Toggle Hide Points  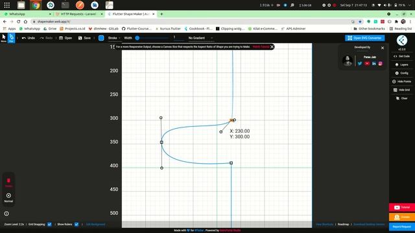tap(402, 82)
